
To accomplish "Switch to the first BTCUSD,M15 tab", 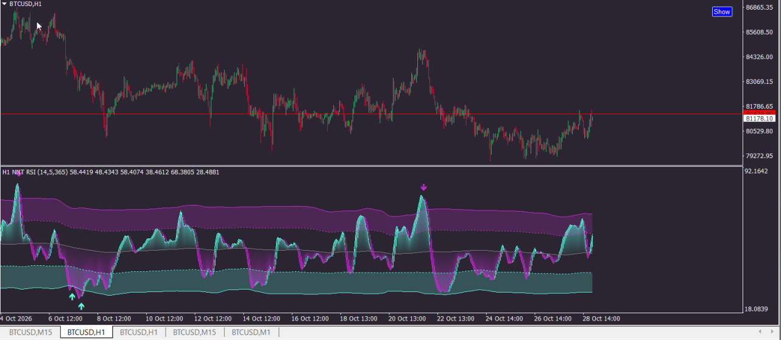I will point(30,332).
